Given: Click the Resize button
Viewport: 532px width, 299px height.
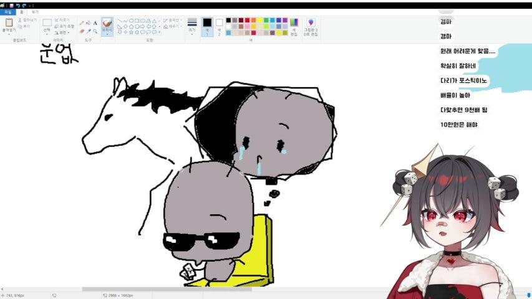Looking at the screenshot, I should 64,26.
